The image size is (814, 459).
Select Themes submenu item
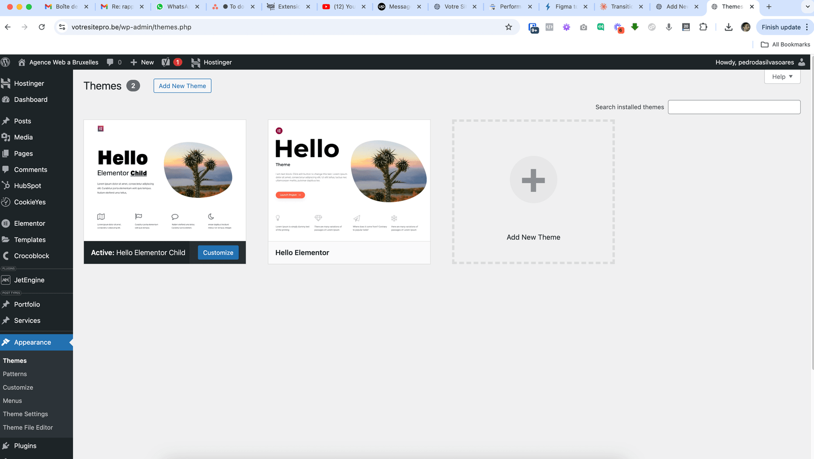[x=15, y=361]
